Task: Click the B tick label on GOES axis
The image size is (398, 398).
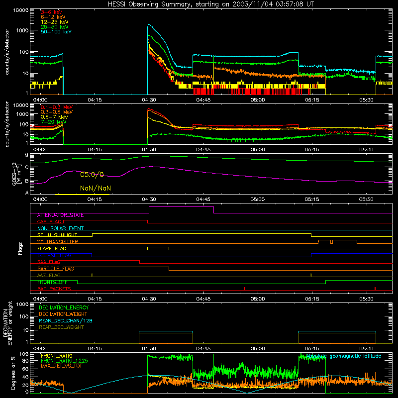Action: coord(27,181)
